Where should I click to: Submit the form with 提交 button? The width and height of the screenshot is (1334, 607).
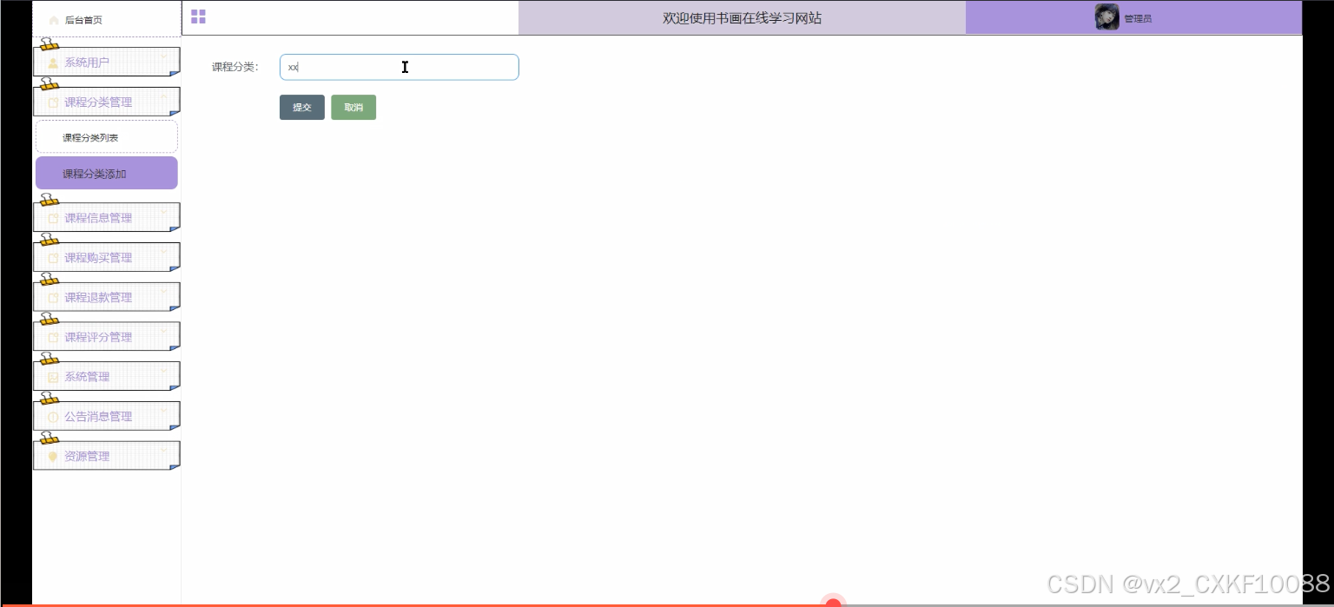302,108
